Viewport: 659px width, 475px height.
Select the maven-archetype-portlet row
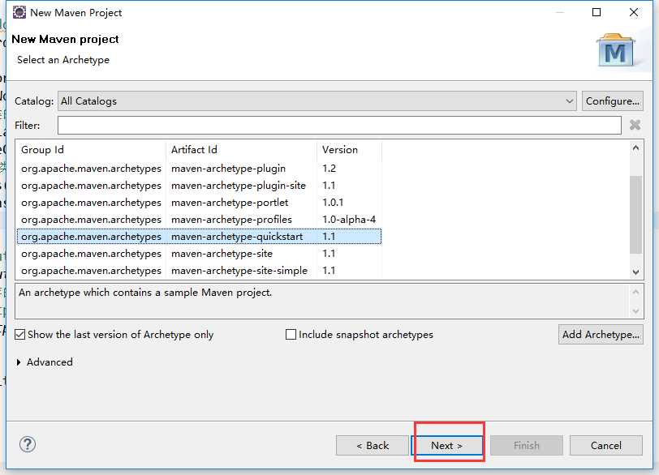tap(199, 203)
